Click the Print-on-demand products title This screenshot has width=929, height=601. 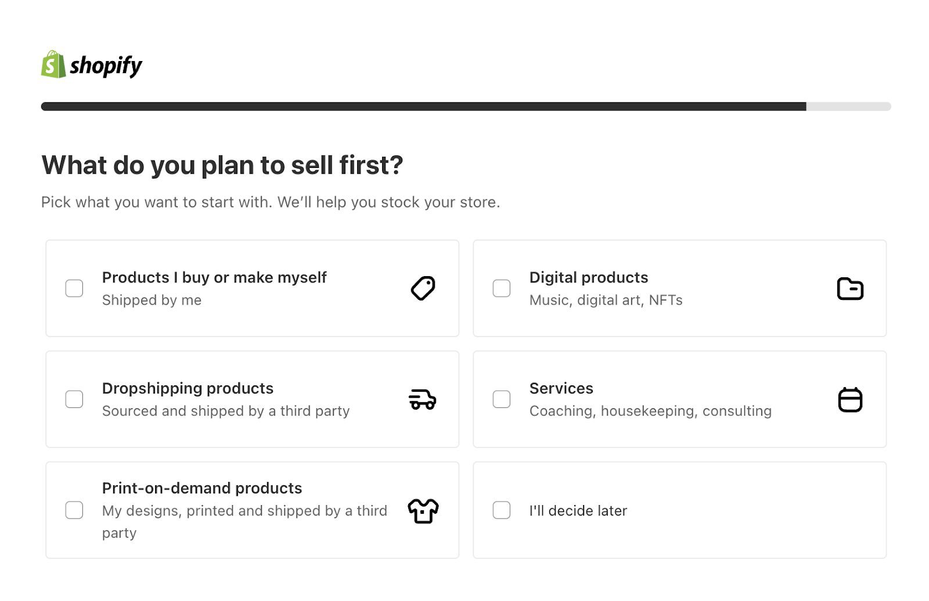(x=202, y=488)
